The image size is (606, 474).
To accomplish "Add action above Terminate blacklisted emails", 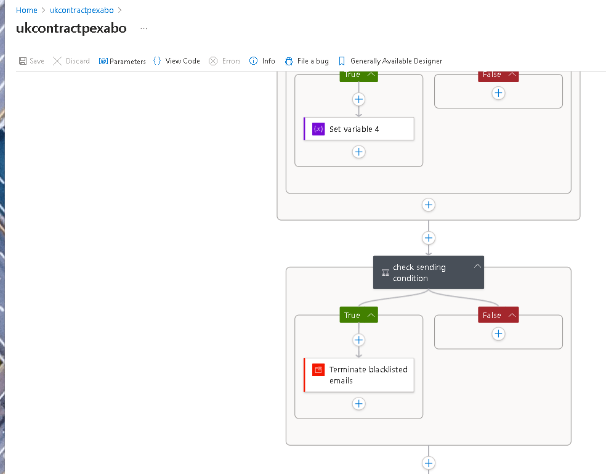I will tap(358, 340).
